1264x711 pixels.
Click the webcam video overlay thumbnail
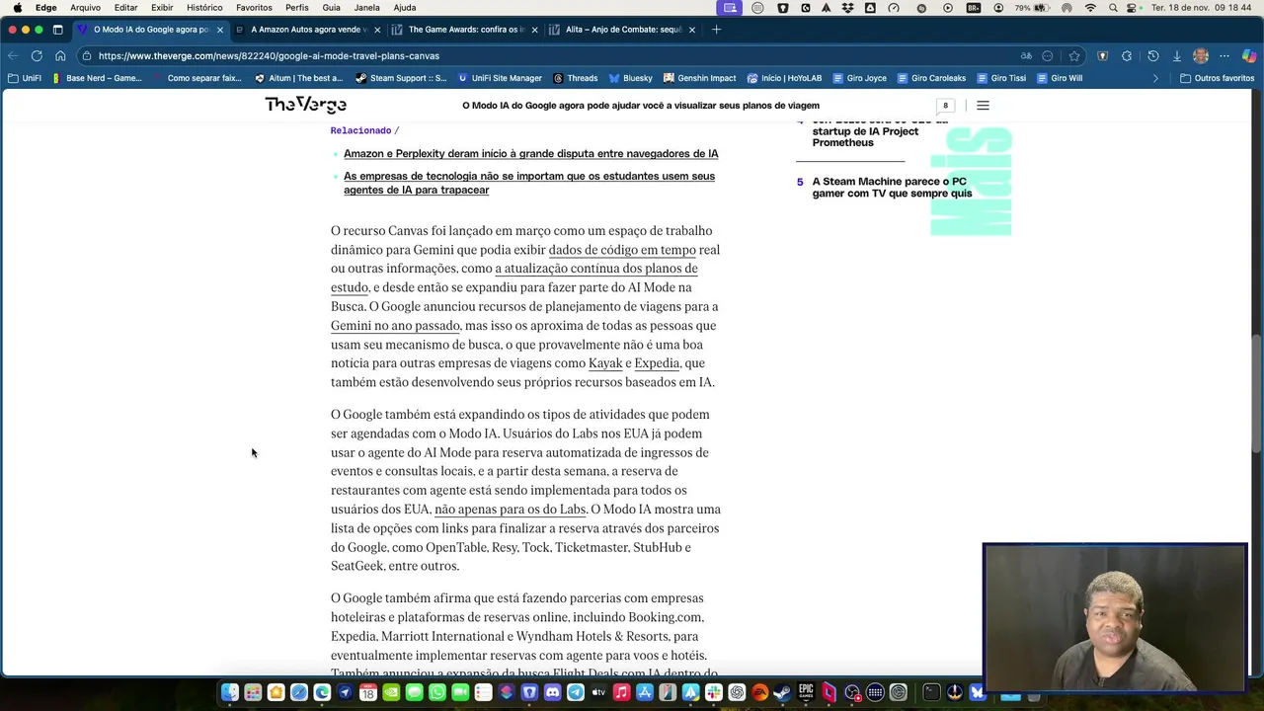[1115, 618]
